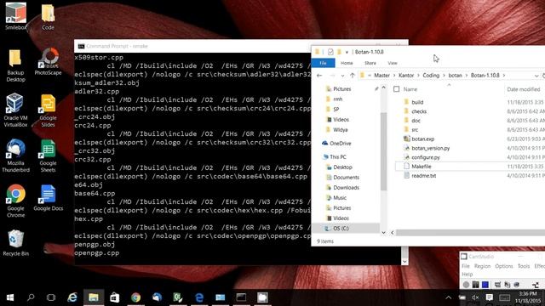Click Command Prompt scrollbar down arrow

click(404, 261)
